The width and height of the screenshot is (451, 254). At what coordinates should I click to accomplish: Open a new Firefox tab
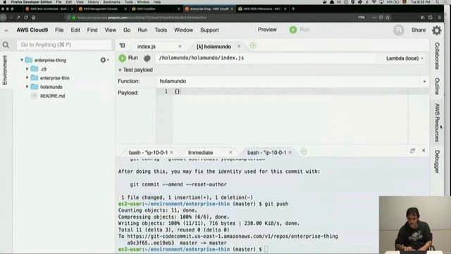[293, 8]
